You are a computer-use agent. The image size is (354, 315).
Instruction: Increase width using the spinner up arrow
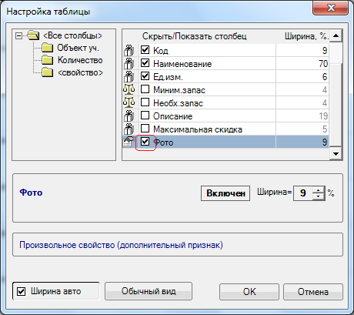(x=319, y=190)
